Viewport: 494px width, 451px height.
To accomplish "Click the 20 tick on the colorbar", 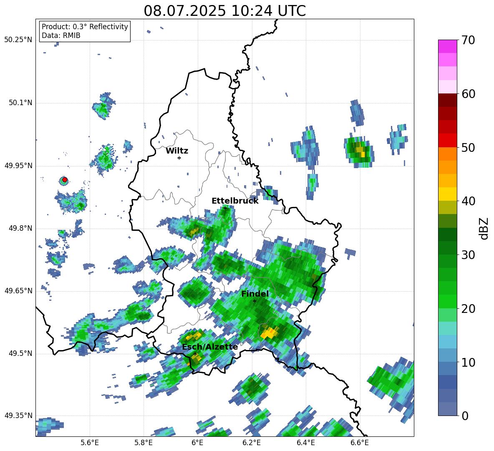I will [468, 309].
